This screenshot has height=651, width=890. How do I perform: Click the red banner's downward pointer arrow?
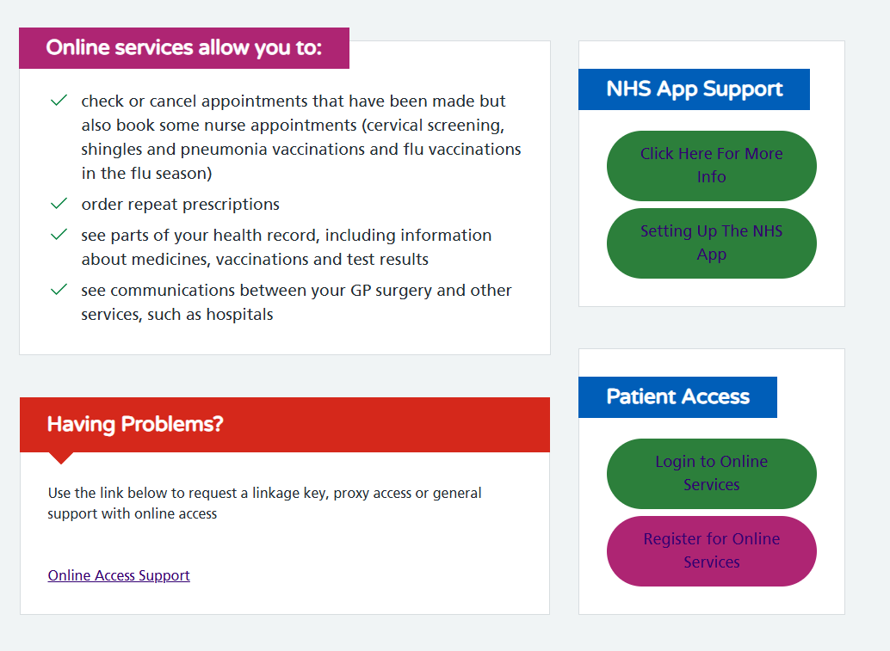[61, 458]
